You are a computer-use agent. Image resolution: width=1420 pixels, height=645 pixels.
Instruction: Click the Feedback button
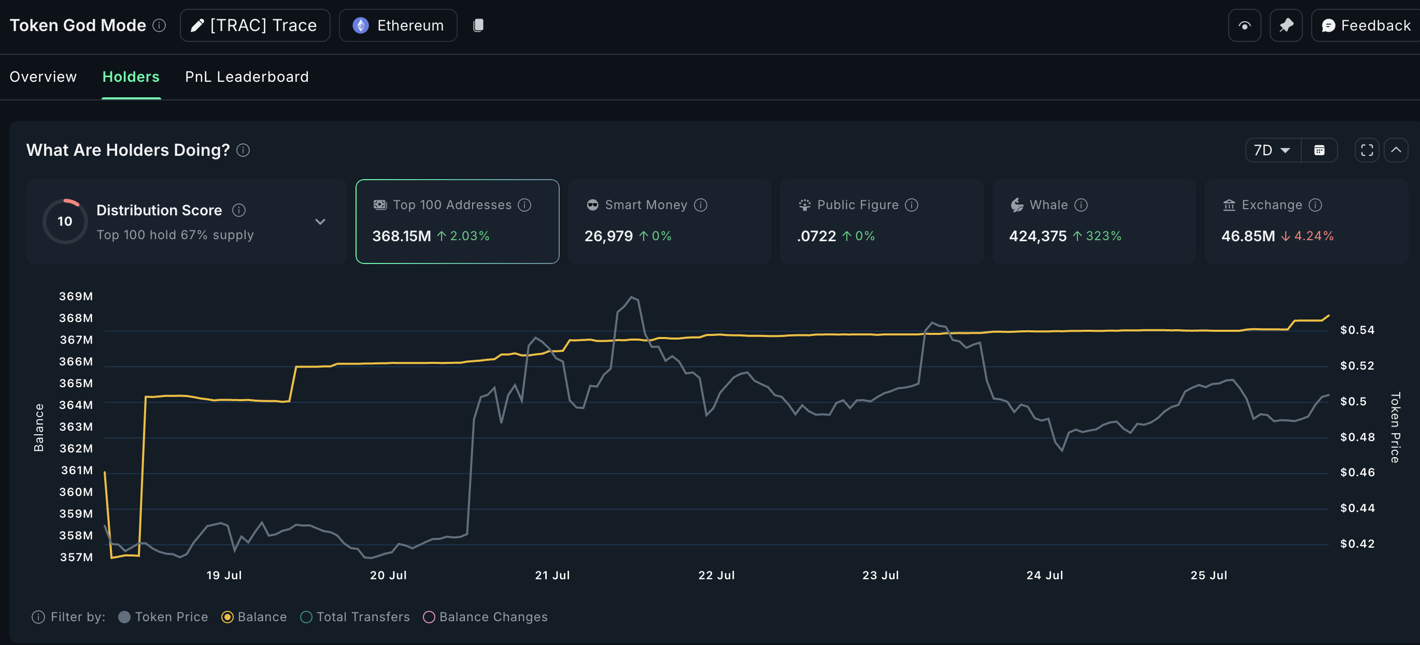1366,25
